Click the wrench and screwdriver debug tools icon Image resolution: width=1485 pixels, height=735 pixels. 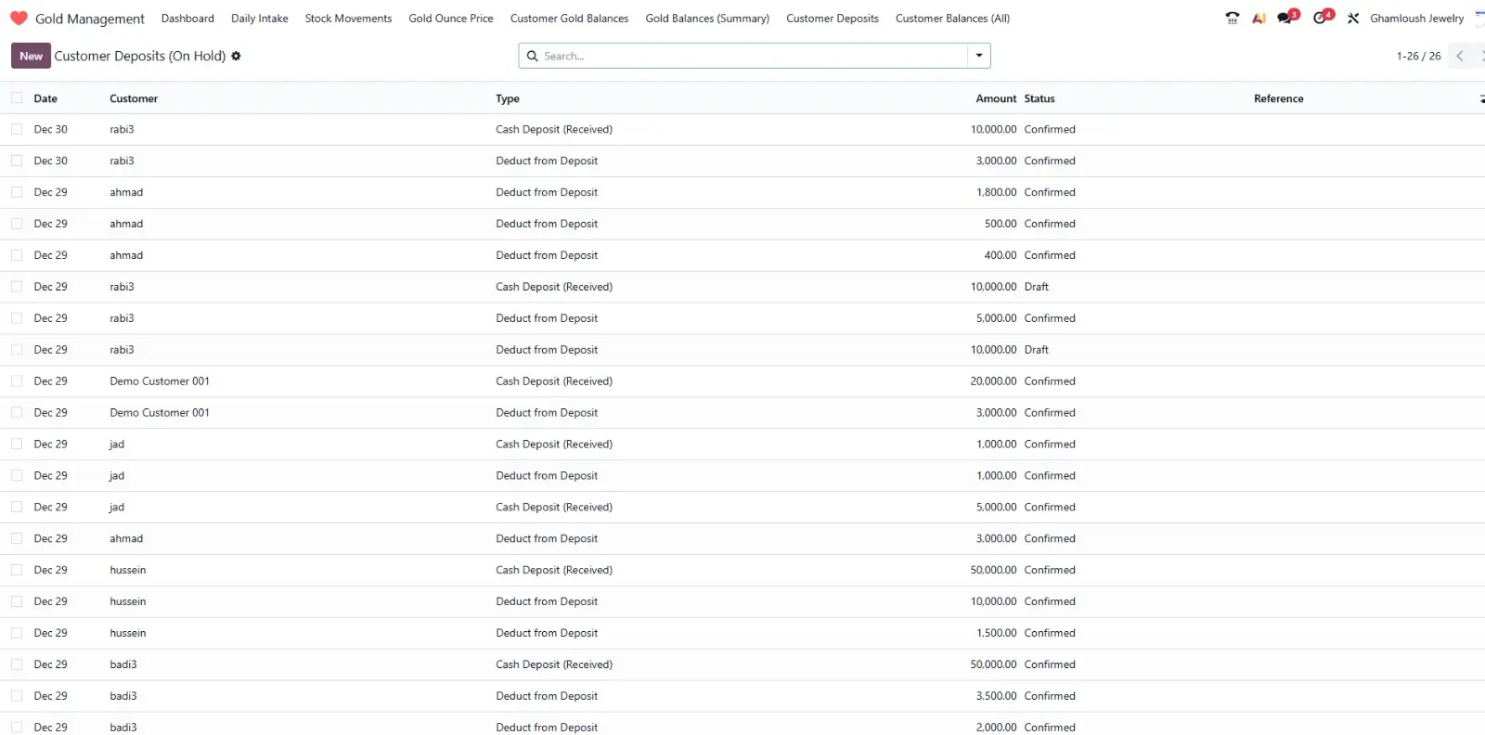pyautogui.click(x=1353, y=18)
